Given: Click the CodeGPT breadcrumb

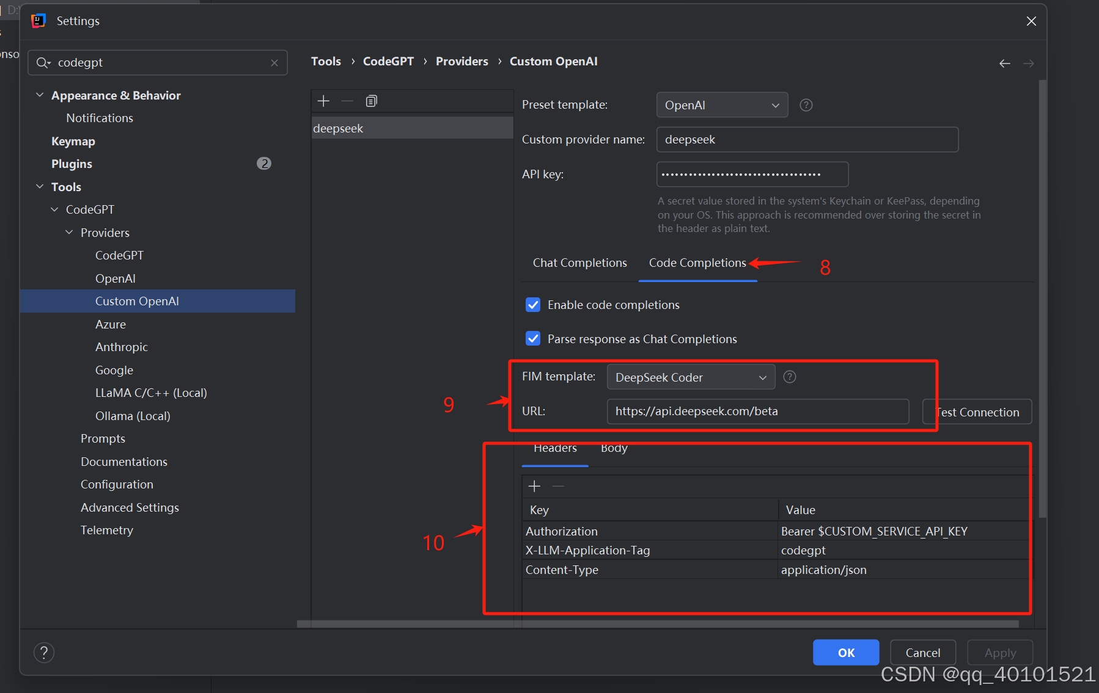Looking at the screenshot, I should tap(388, 61).
